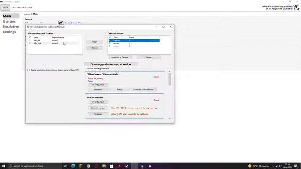Click the Home breadcrumb link
The width and height of the screenshot is (301, 169).
pyautogui.click(x=26, y=14)
